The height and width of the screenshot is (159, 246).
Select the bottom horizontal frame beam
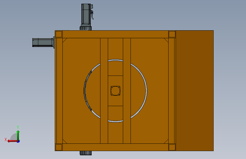[x=115, y=147]
